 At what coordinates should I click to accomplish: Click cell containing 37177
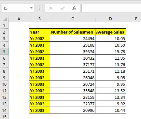pyautogui.click(x=73, y=65)
